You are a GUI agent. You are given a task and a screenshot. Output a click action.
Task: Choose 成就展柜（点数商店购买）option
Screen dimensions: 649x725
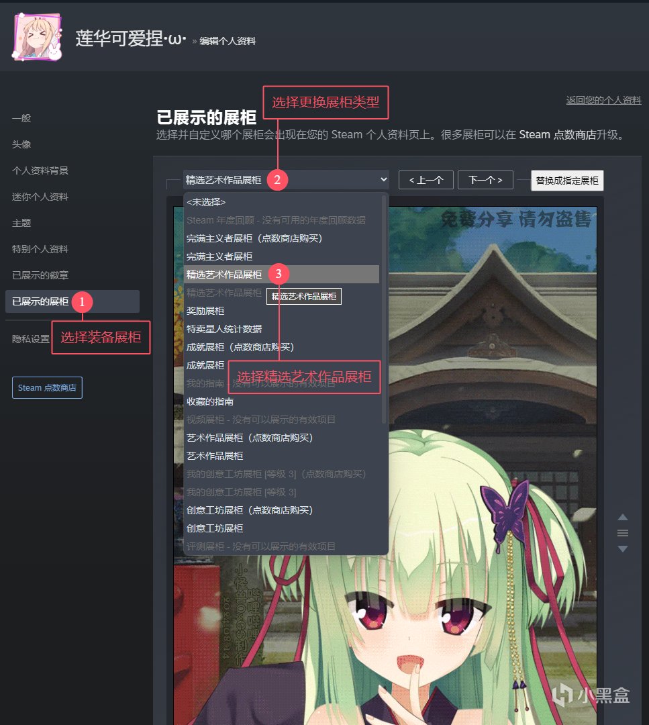pos(281,347)
